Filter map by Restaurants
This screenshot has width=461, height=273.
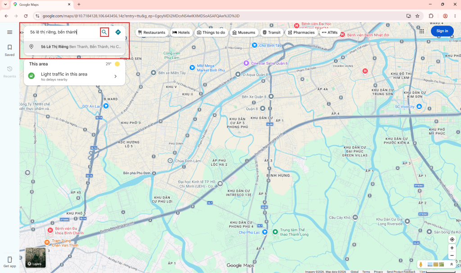pyautogui.click(x=152, y=32)
